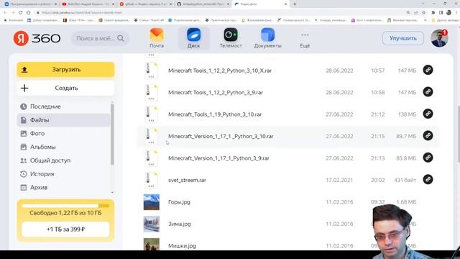Click size 89,7 МБ of Minecraft_Version_1_17_1 _Python_3_10.rar

406,136
